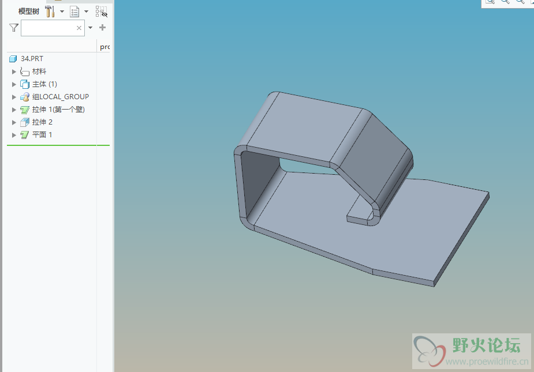Click the LOCAL_GROUP group icon
This screenshot has height=372, width=534.
[24, 97]
